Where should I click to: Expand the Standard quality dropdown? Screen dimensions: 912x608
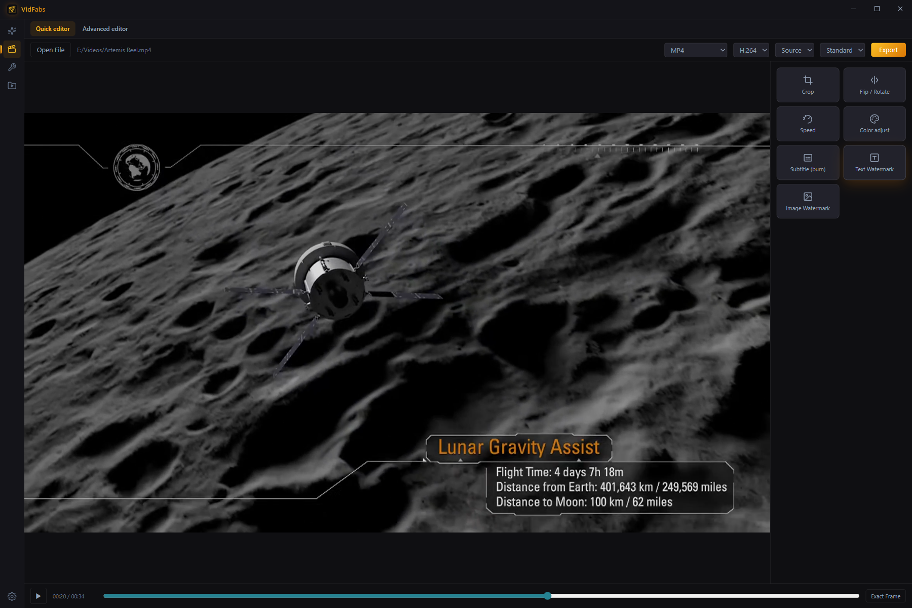(843, 50)
